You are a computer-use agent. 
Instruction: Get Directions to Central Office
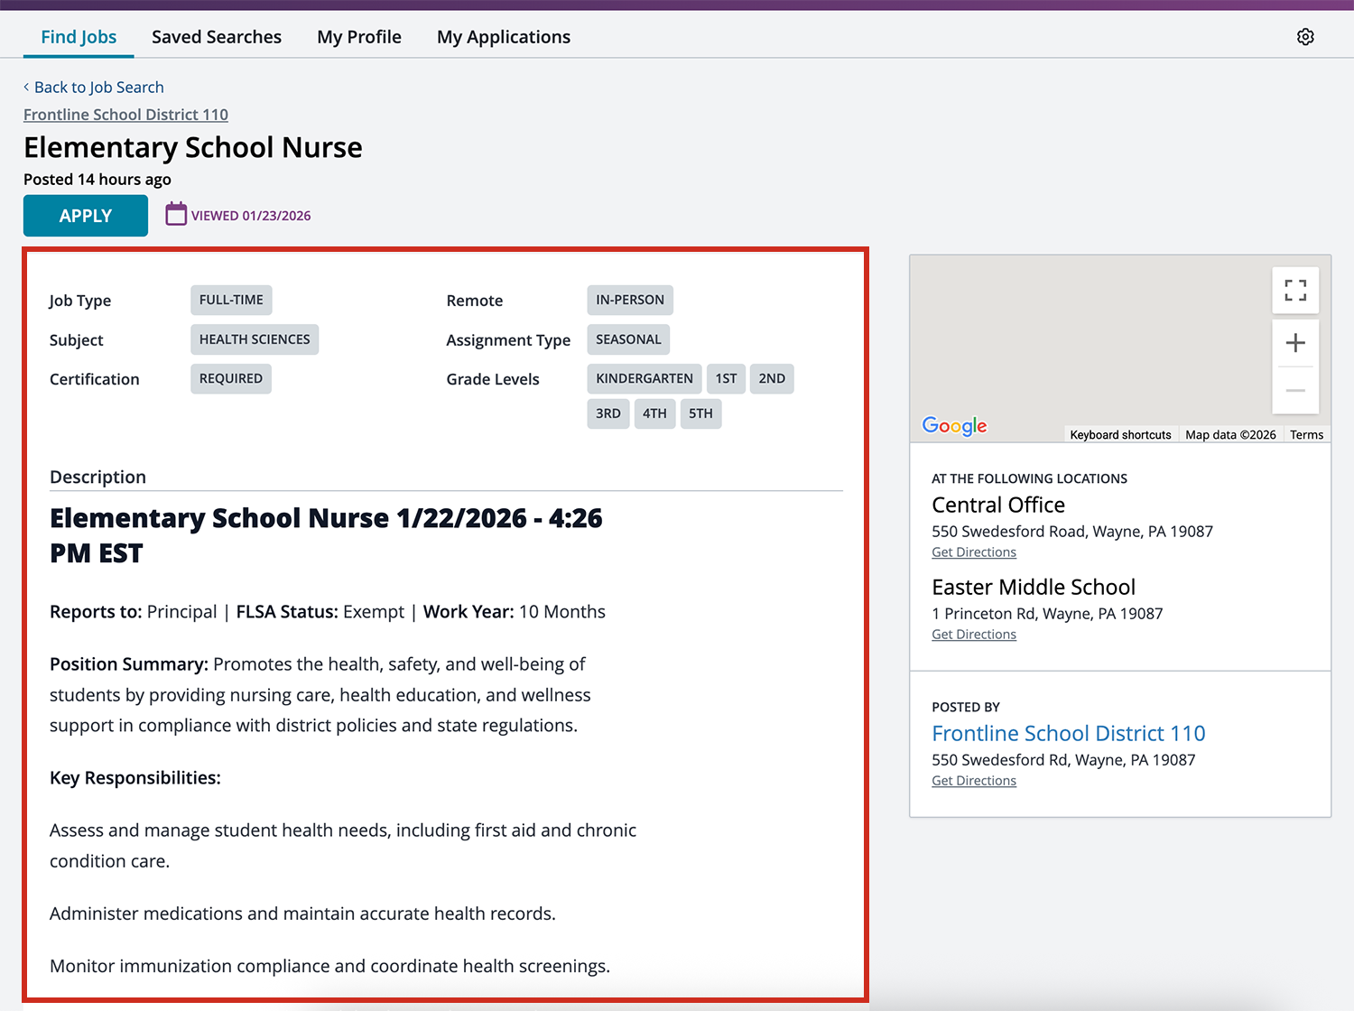pos(973,552)
